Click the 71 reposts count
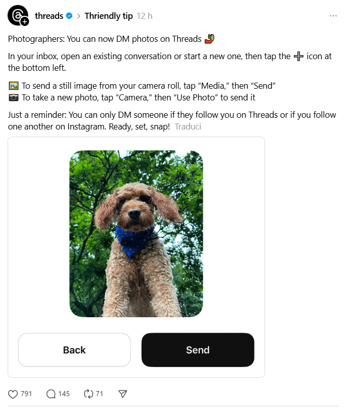 [99, 394]
